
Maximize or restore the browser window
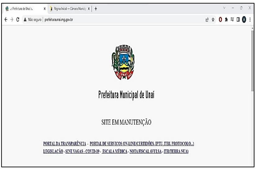pos(241,8)
